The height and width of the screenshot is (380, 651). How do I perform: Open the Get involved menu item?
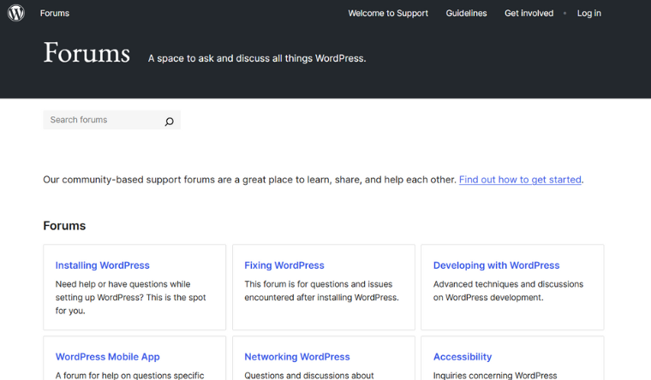point(529,14)
